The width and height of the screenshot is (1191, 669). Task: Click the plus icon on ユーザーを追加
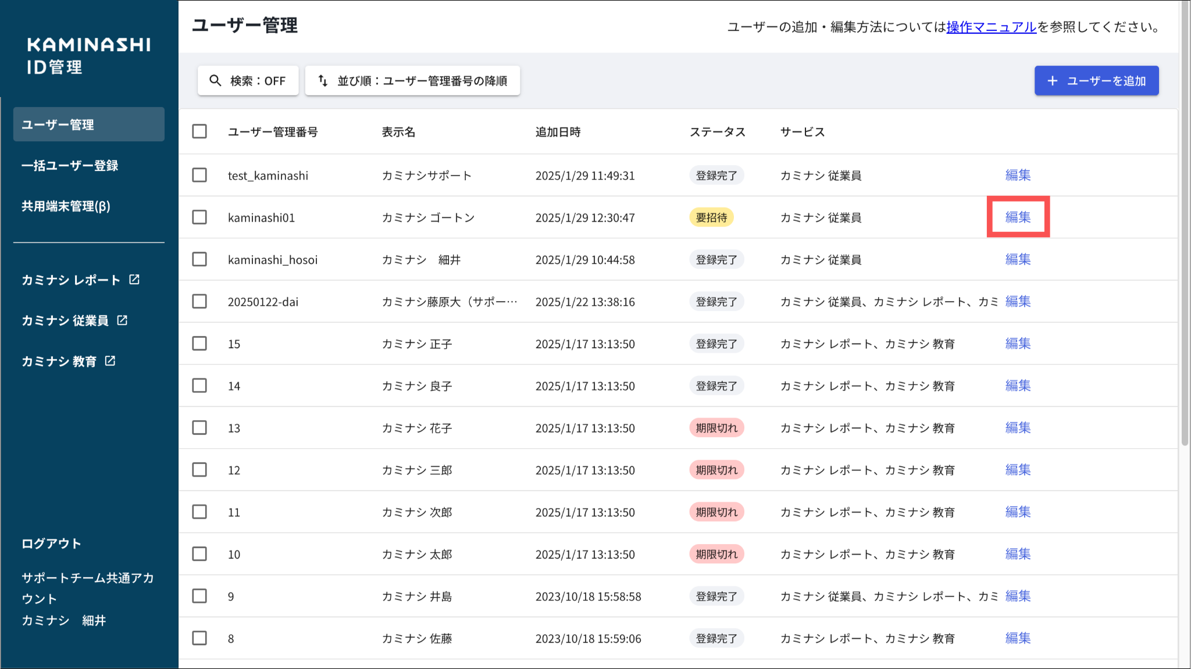1052,81
